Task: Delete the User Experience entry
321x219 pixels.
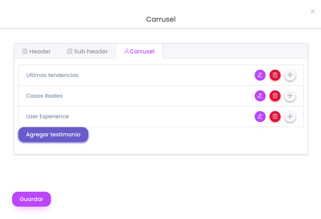Action: coord(275,117)
